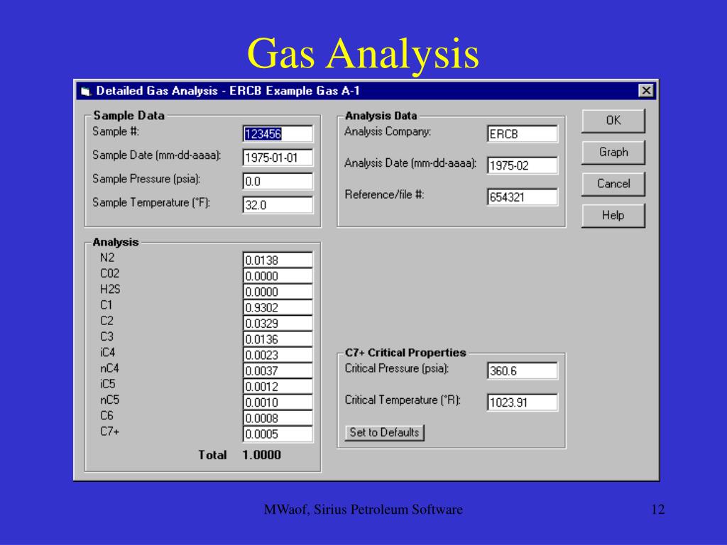Image resolution: width=727 pixels, height=545 pixels.
Task: Click the Reference/file # field
Action: 522,197
